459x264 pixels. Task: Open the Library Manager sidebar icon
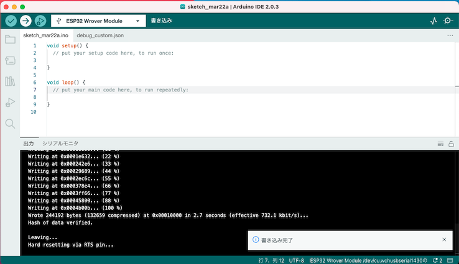[10, 81]
